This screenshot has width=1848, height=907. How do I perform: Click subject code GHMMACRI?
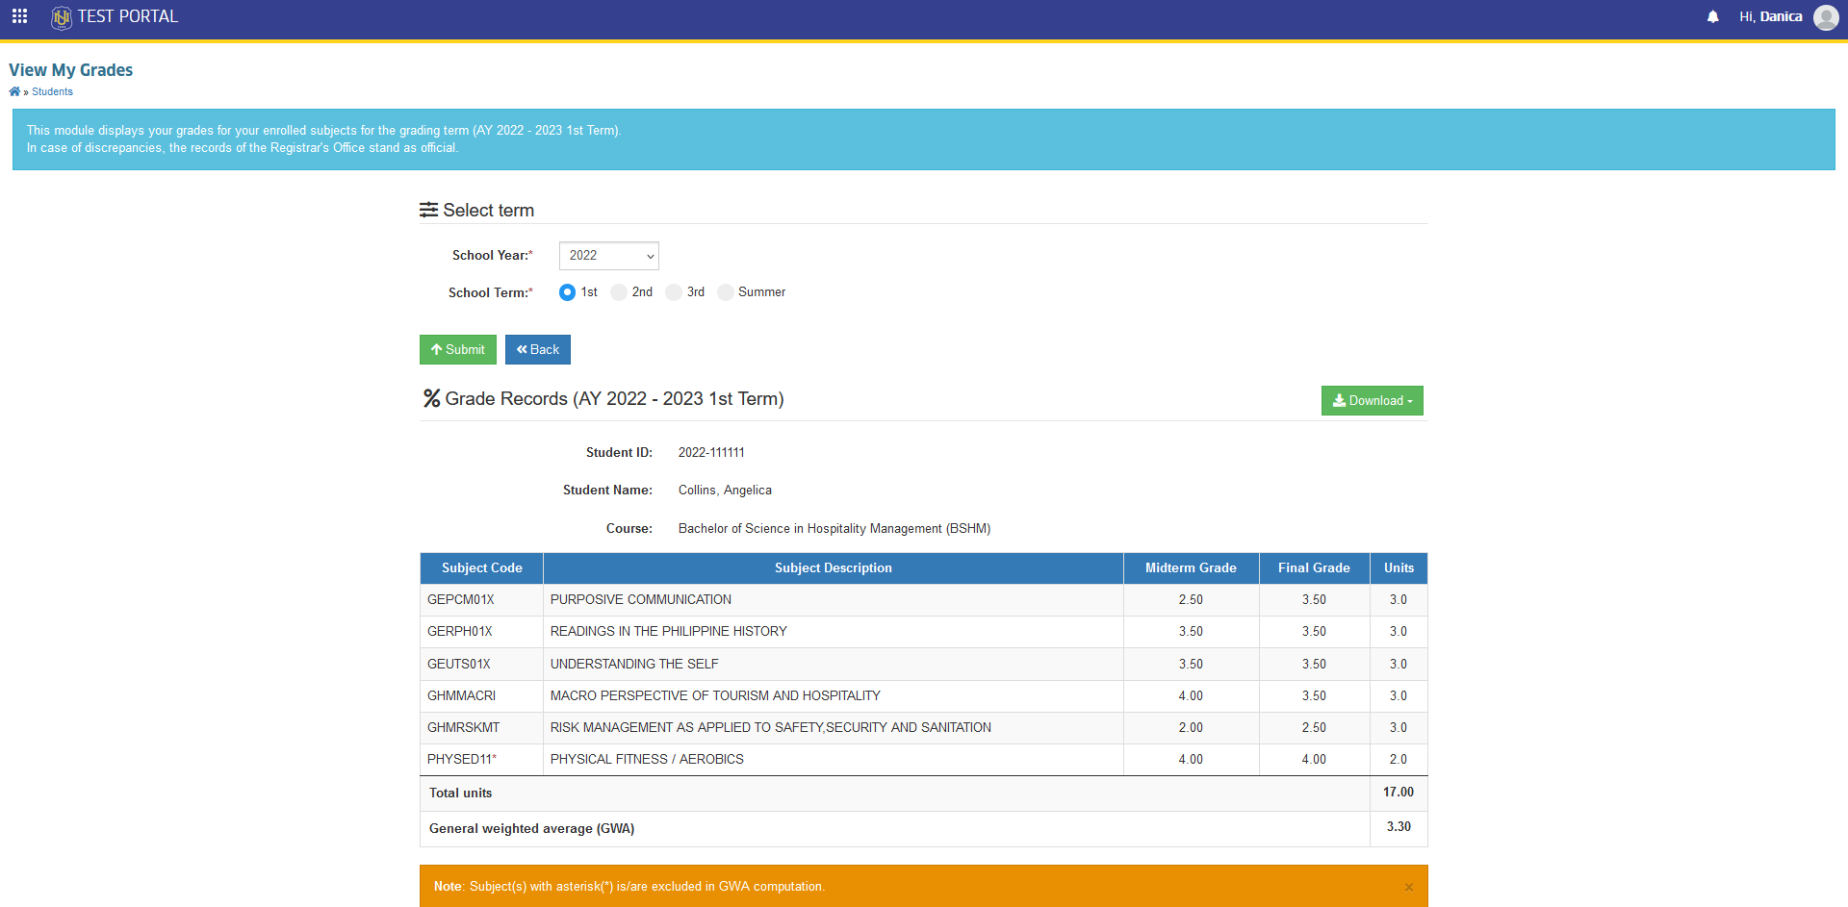click(462, 696)
